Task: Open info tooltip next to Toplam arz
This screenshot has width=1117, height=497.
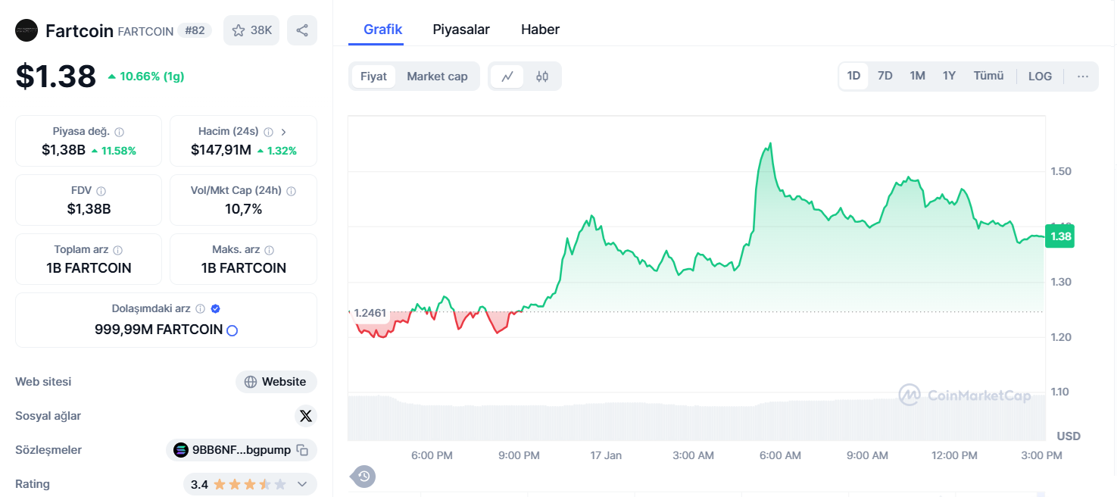Action: [x=117, y=250]
